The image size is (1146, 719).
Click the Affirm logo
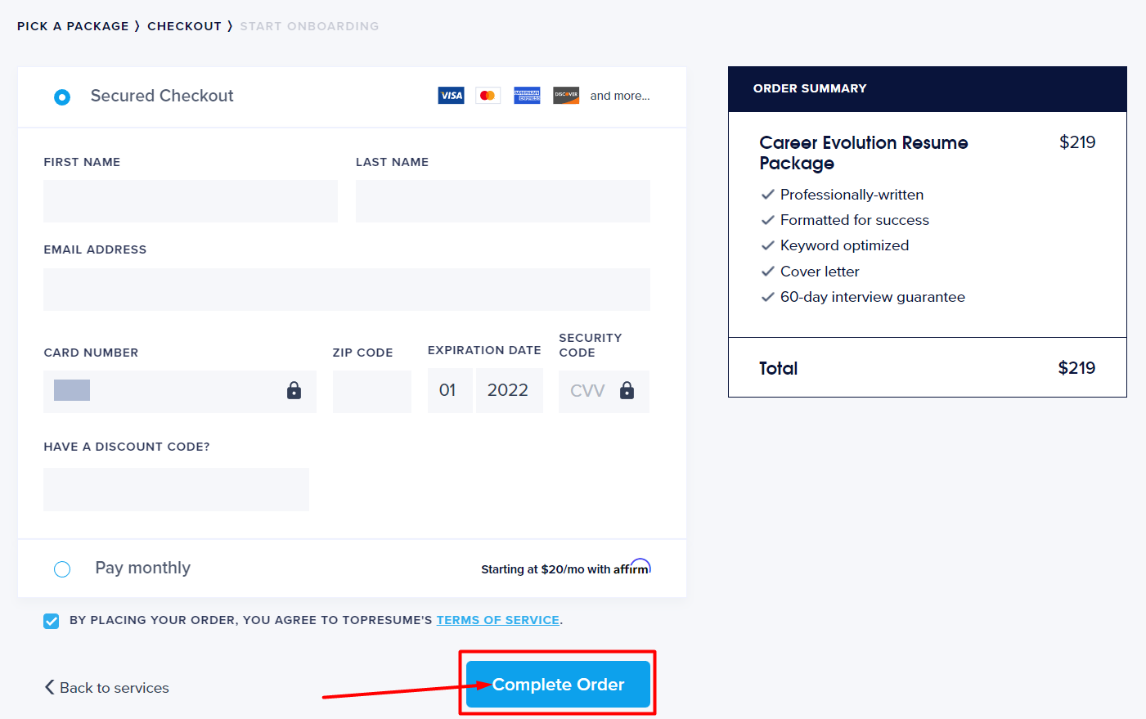(632, 568)
